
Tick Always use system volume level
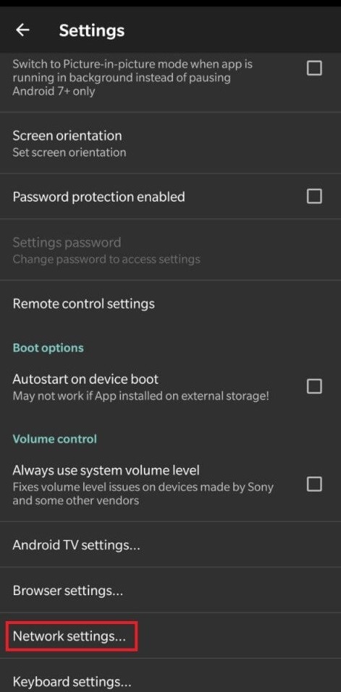(x=314, y=484)
